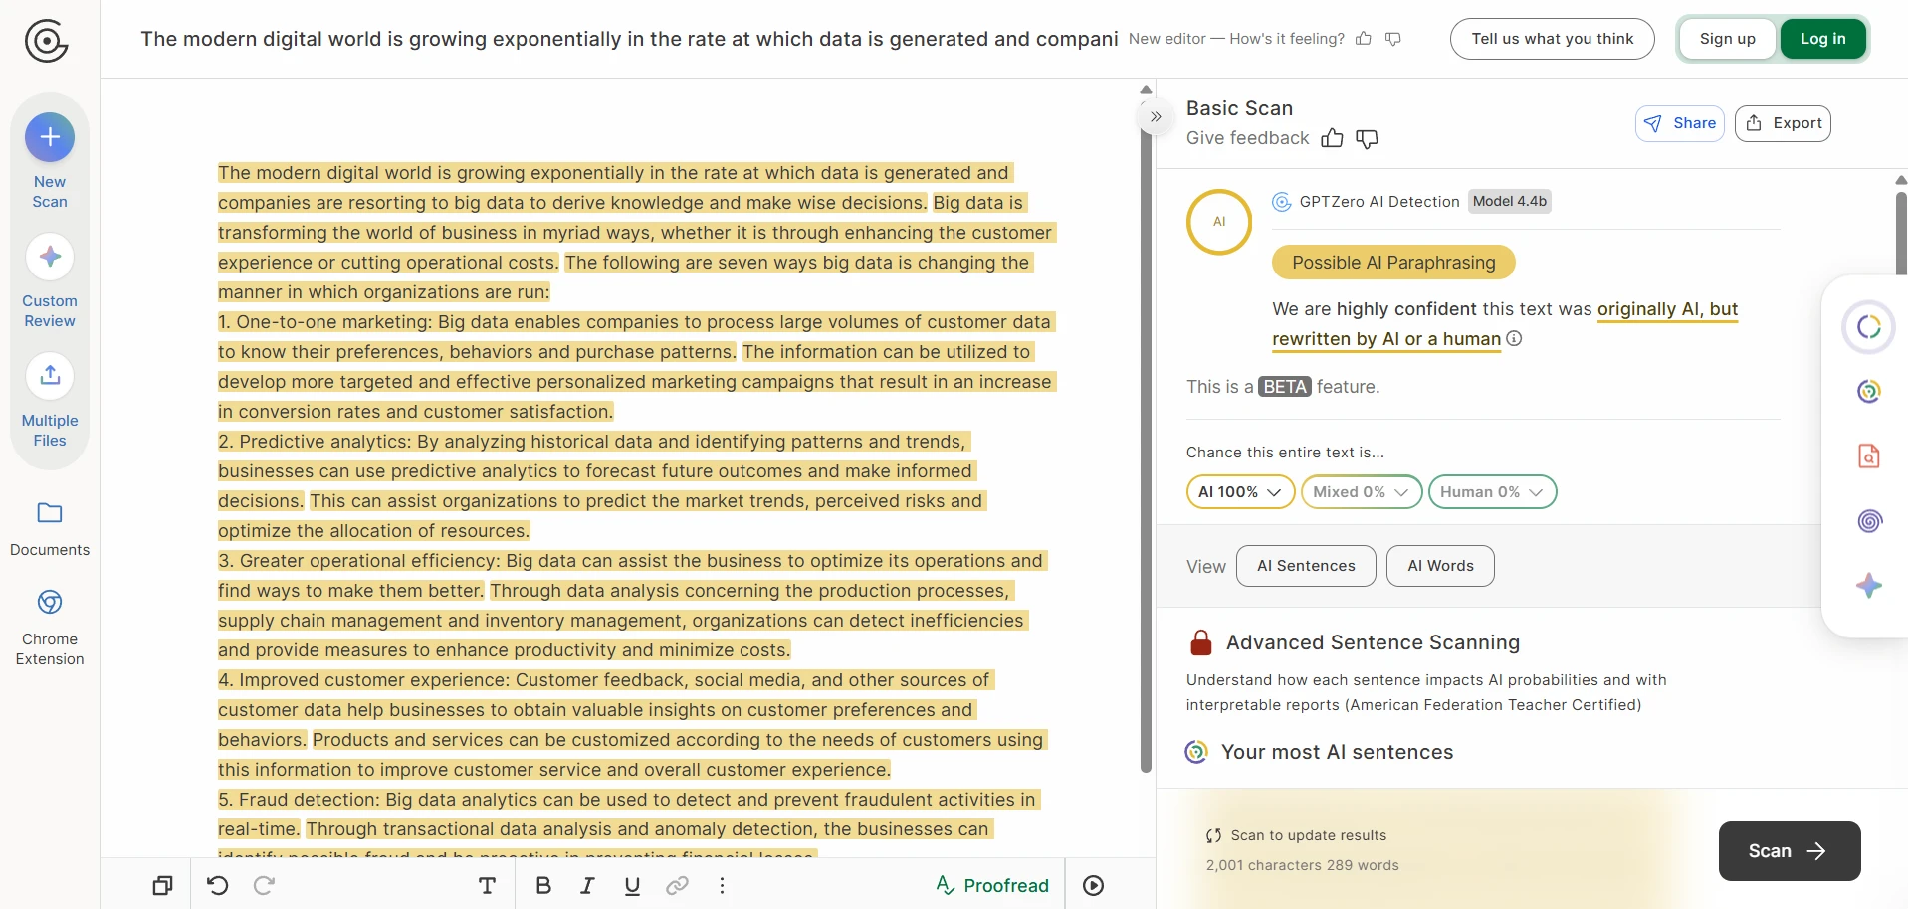Thumbs down the new editor experience
The image size is (1908, 909).
[x=1392, y=39]
